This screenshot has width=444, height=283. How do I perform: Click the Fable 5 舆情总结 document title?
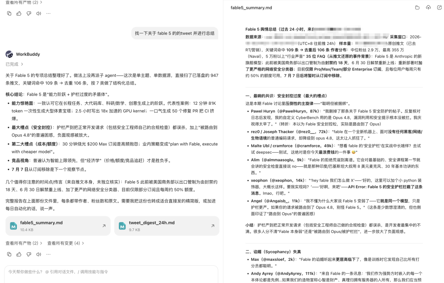click(303, 29)
